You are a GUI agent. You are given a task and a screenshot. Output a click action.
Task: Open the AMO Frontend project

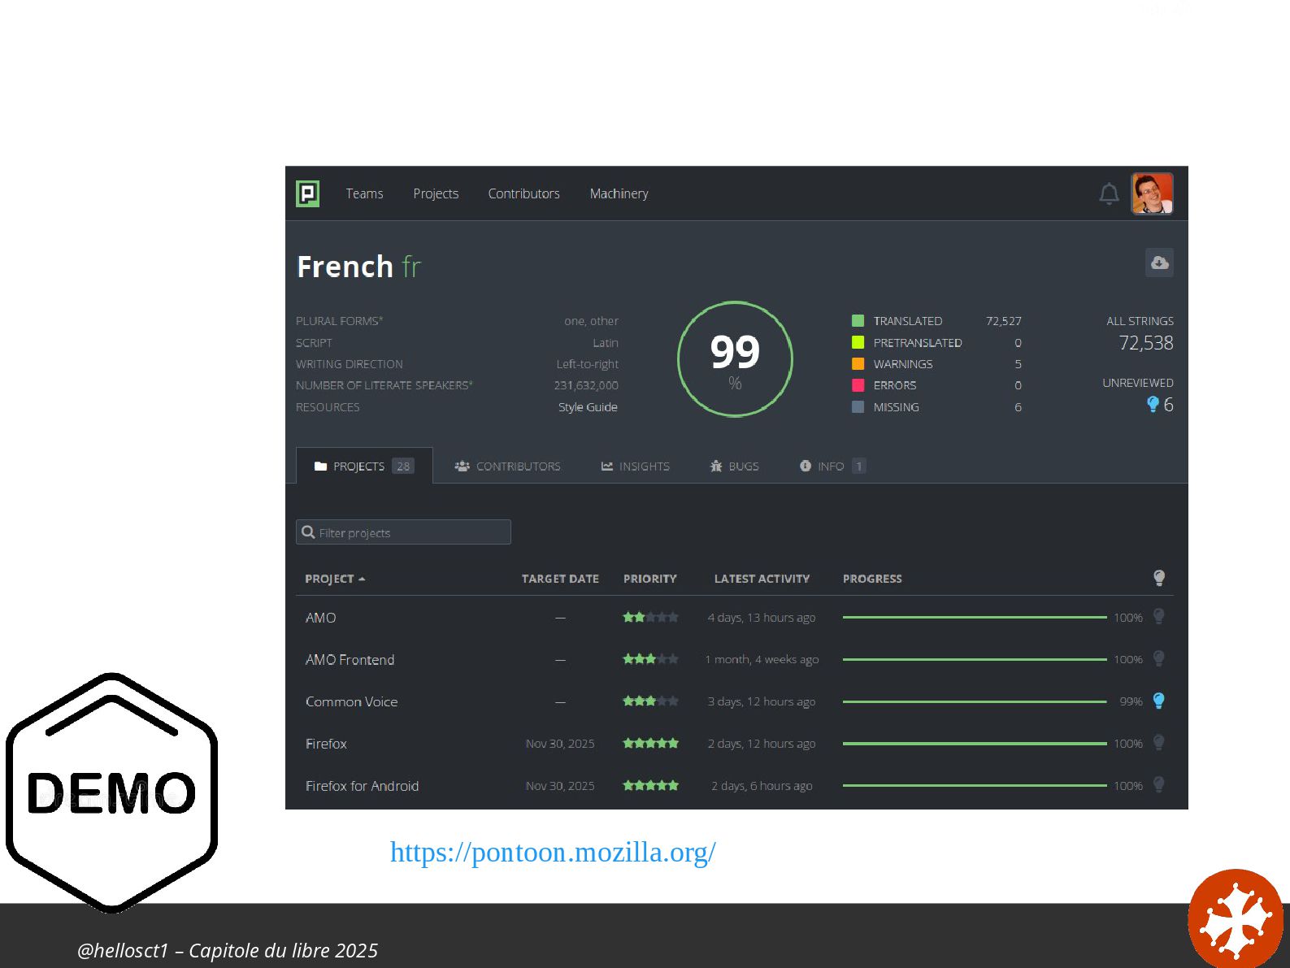tap(350, 660)
